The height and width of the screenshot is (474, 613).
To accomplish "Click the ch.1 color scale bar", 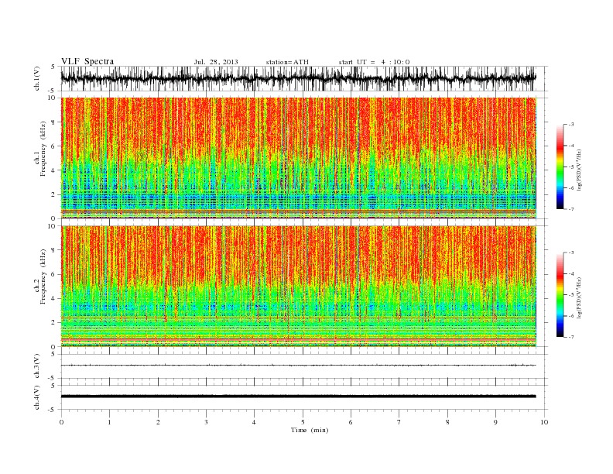I will (x=560, y=167).
